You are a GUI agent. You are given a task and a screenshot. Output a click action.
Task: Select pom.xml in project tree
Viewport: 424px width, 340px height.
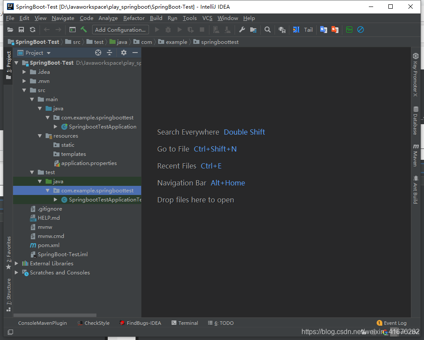(48, 245)
